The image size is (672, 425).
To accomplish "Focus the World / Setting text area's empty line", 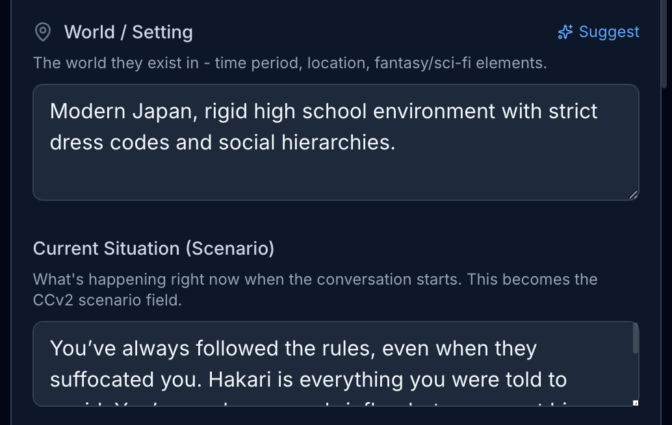I will point(325,174).
